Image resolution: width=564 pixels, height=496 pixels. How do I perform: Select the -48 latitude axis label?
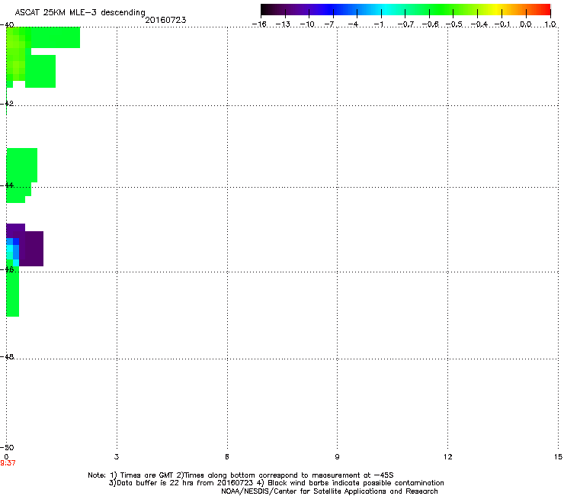coord(7,356)
